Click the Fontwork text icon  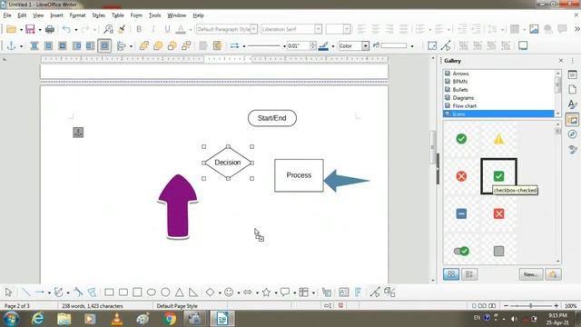(358, 292)
